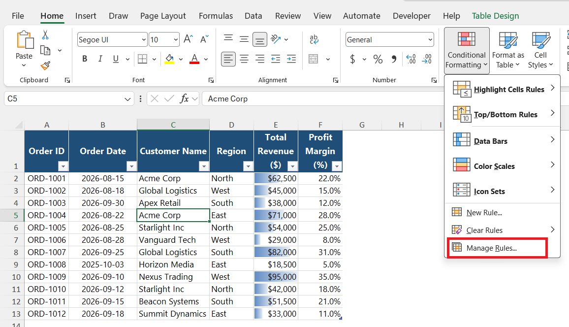The image size is (569, 327).
Task: Open the font size dropdown
Action: point(176,39)
